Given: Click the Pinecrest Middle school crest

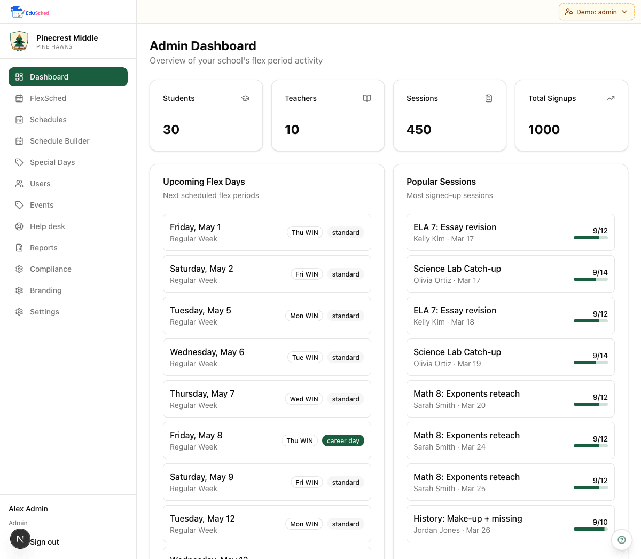Looking at the screenshot, I should (x=19, y=41).
